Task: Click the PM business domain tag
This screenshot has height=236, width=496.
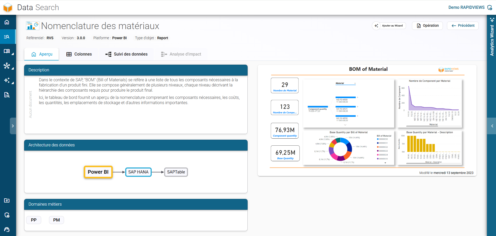Action: click(x=57, y=220)
